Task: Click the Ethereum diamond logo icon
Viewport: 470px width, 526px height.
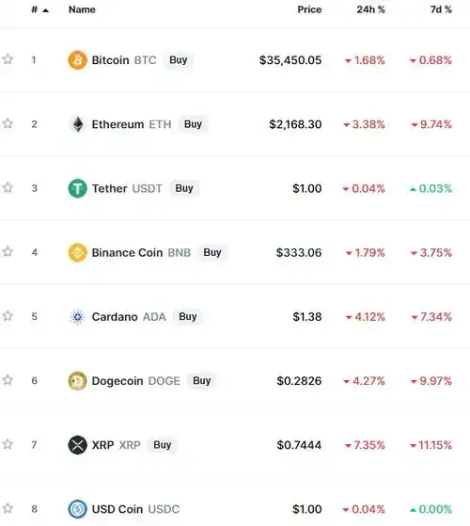Action: 78,124
